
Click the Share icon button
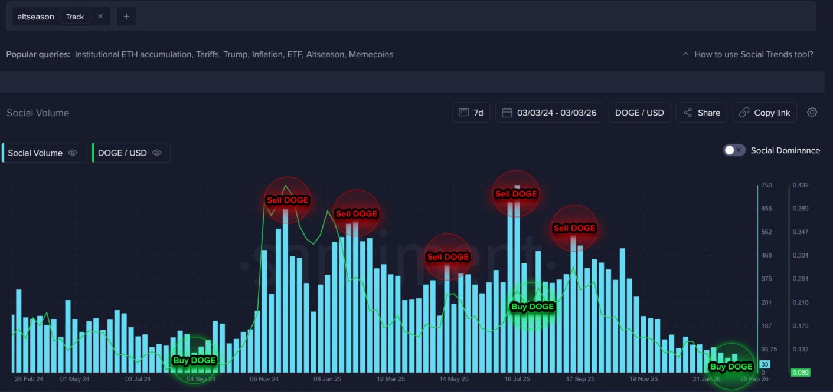(x=701, y=113)
